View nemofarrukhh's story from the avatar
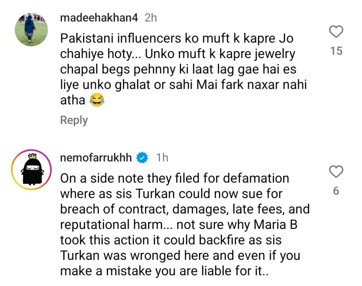362x286 pixels. click(31, 169)
